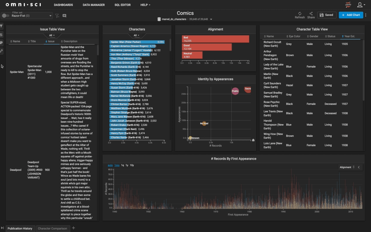Viewport: 371px width, 232px height.
Task: Click the Character Table View scrollbar
Action: [363, 70]
